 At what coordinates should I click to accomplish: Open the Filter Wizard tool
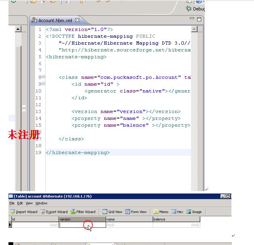click(83, 212)
